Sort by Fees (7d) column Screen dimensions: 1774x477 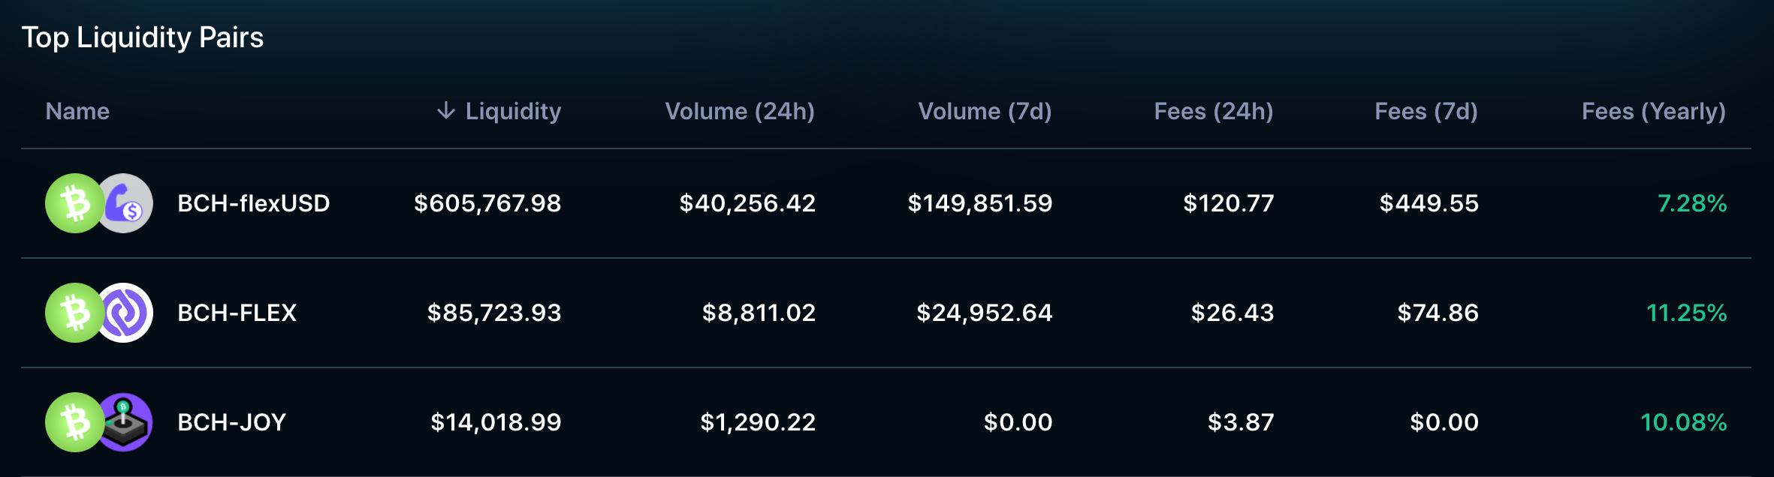click(x=1426, y=111)
